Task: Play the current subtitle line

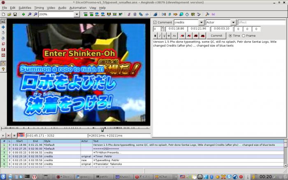Action: click(x=9, y=136)
